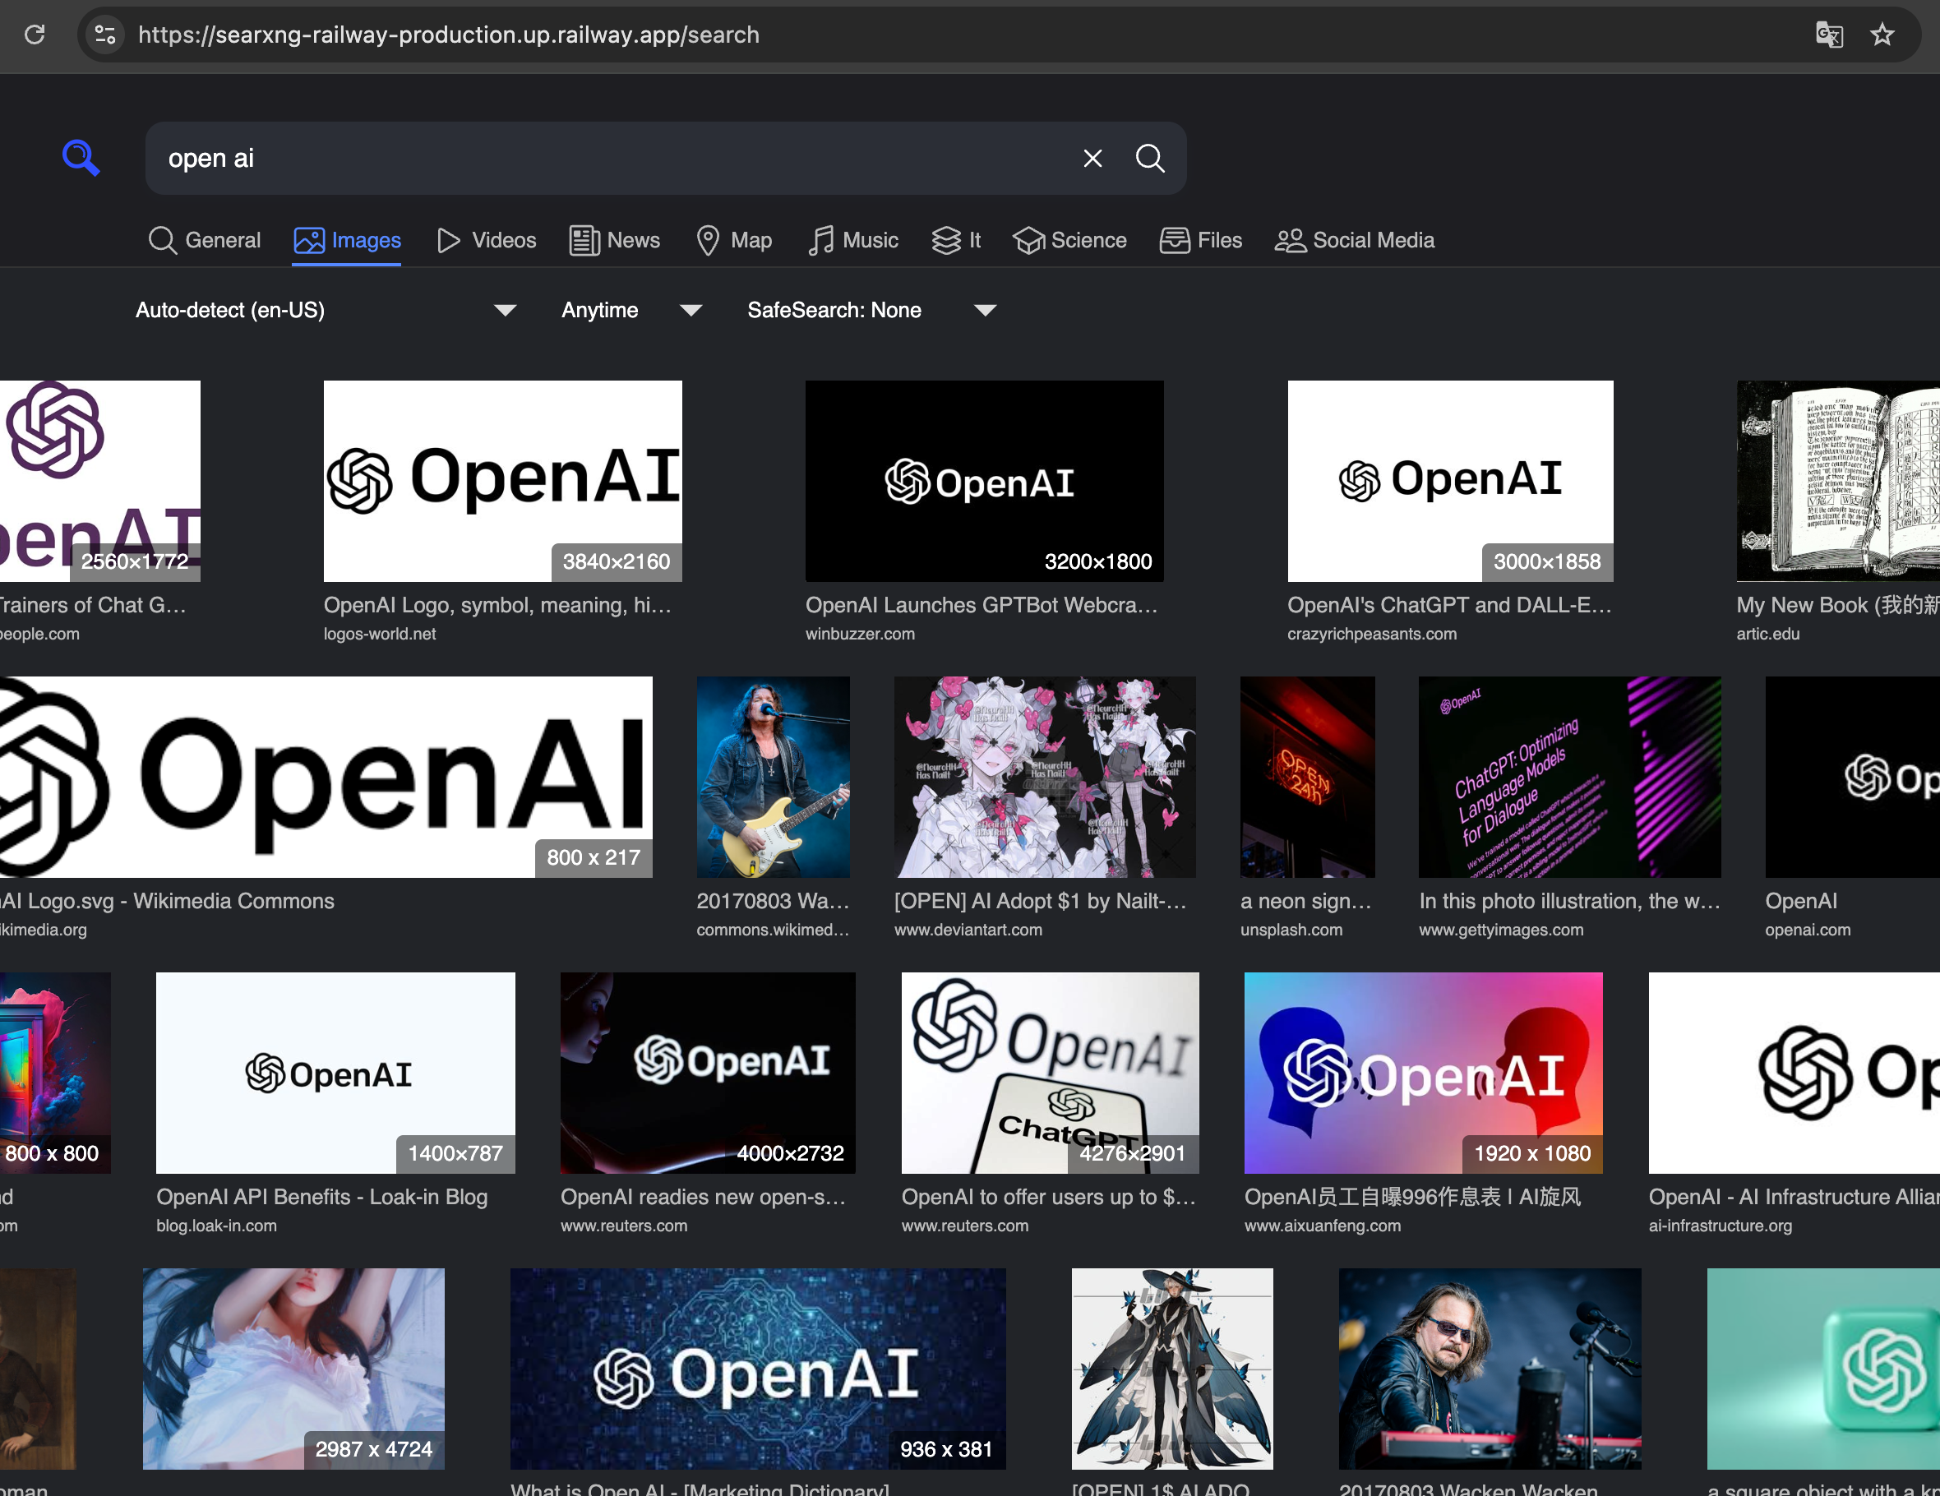Switch to the Files tab
This screenshot has height=1496, width=1940.
pyautogui.click(x=1200, y=240)
